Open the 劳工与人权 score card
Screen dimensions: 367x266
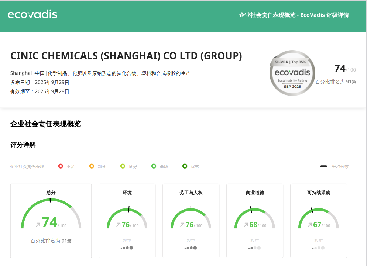[x=191, y=221]
